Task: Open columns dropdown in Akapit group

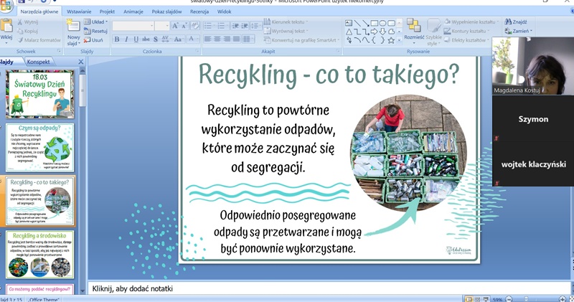Action: [248, 39]
